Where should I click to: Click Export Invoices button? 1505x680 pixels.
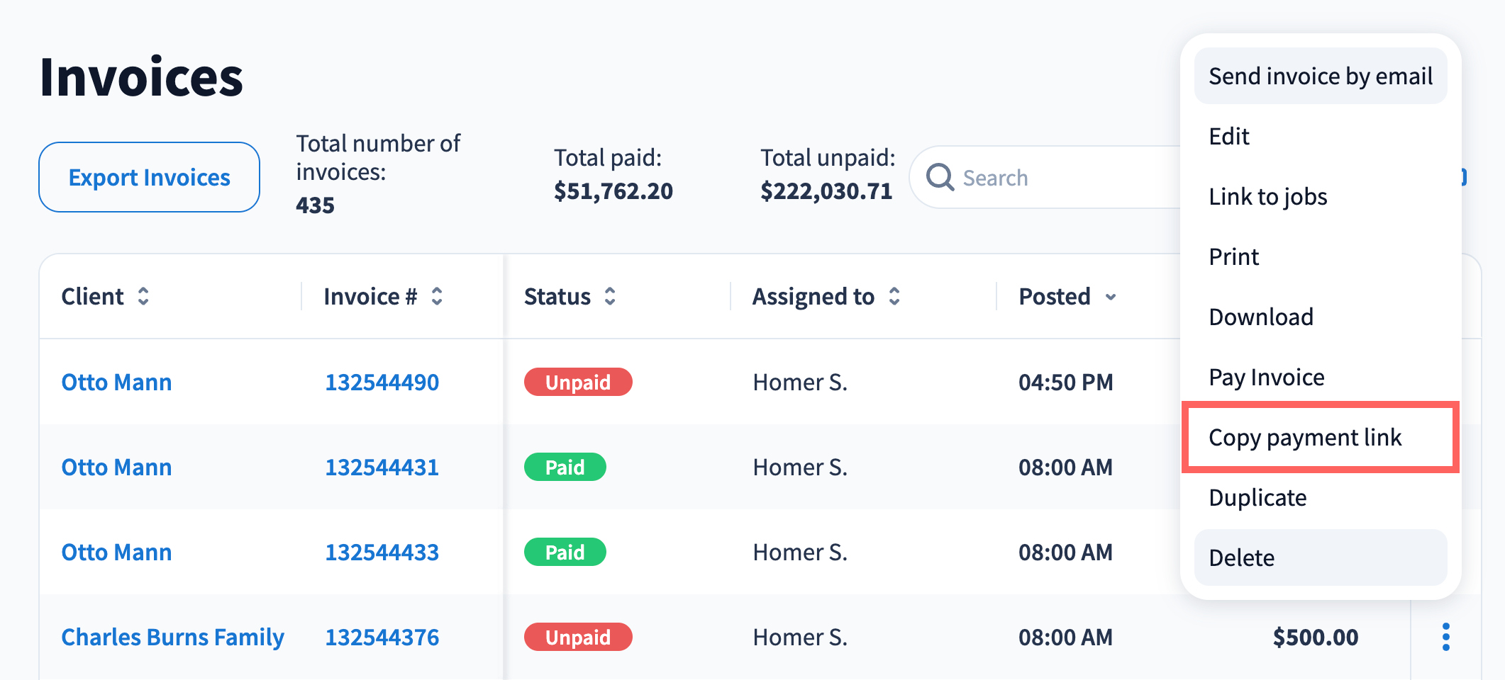pyautogui.click(x=149, y=177)
